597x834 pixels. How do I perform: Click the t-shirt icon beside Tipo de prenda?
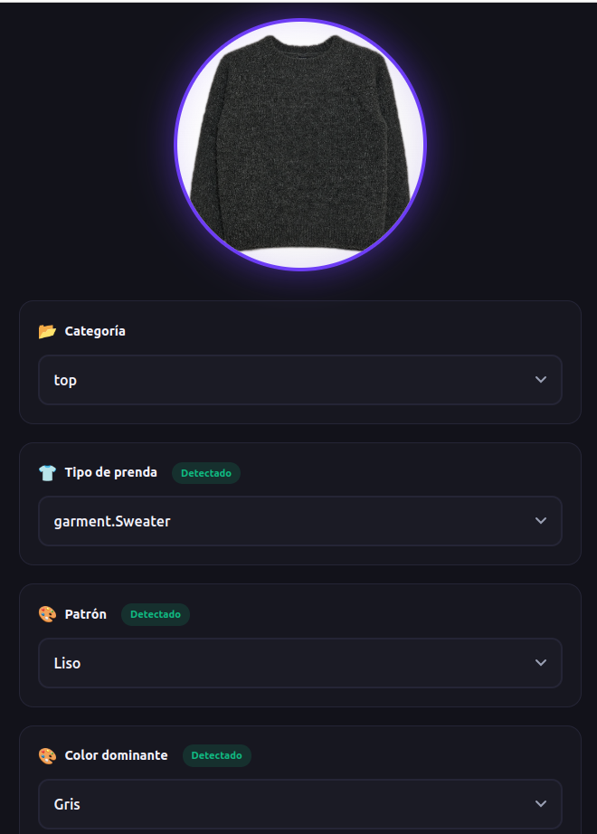[x=47, y=472]
